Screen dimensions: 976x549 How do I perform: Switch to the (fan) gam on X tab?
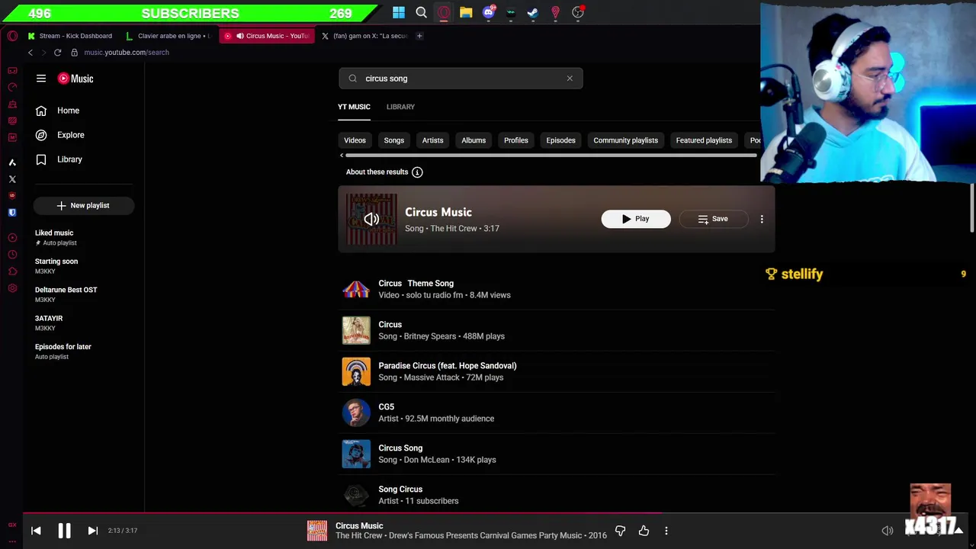pos(364,36)
